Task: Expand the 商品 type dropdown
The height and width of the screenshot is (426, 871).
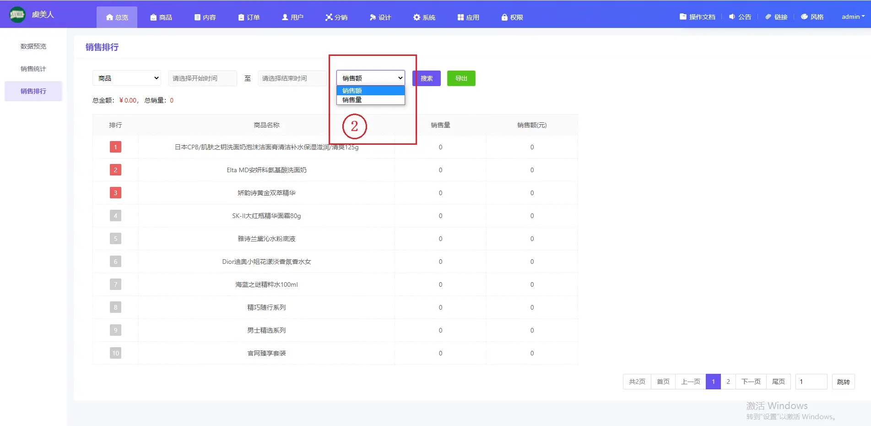Action: coord(127,78)
